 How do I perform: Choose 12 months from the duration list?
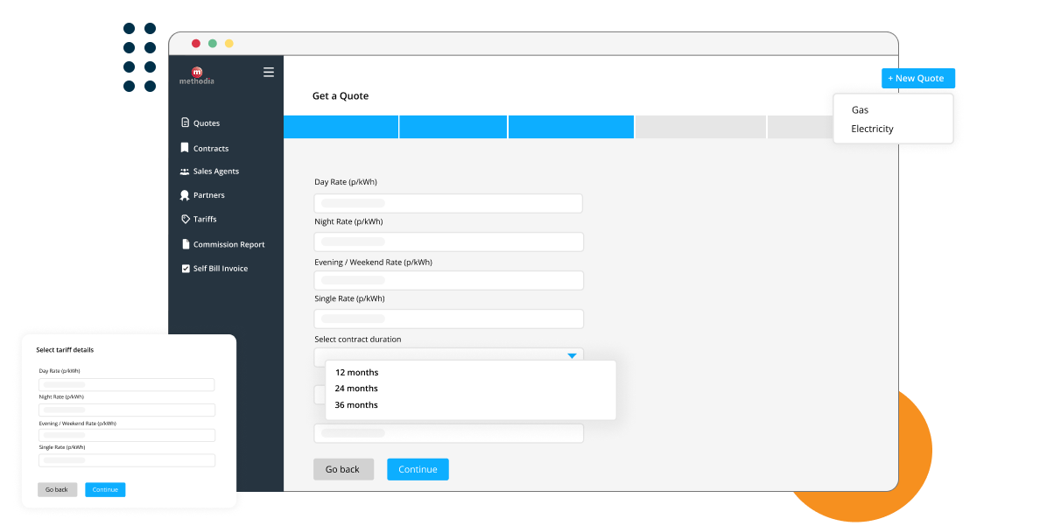pyautogui.click(x=356, y=372)
